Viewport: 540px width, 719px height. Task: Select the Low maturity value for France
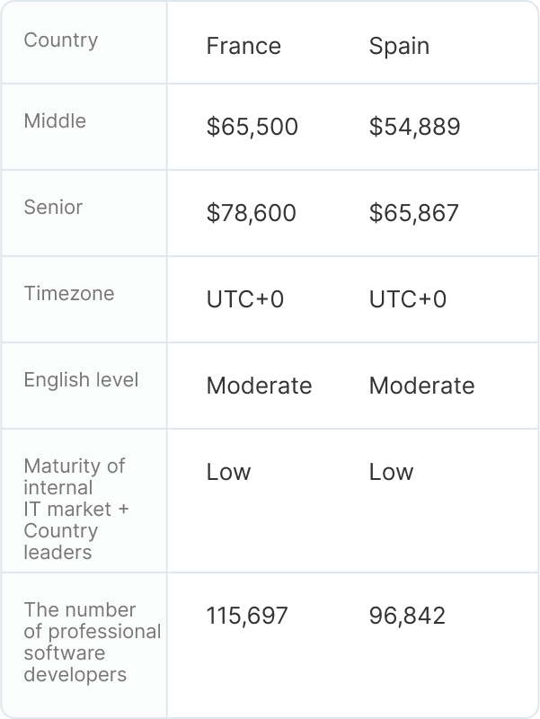[x=228, y=472]
